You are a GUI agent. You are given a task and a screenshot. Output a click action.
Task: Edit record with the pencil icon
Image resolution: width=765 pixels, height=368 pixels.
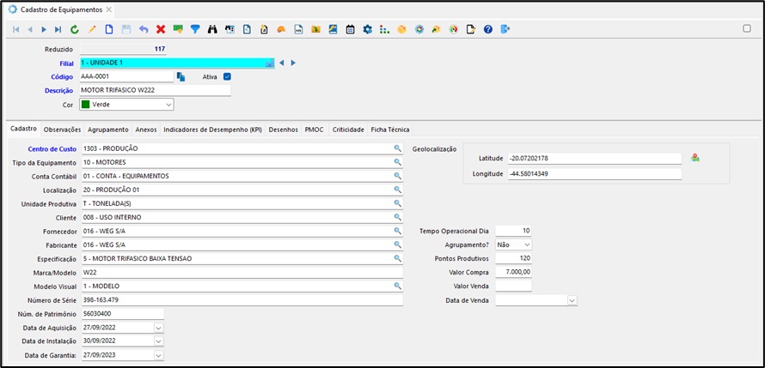pos(92,30)
